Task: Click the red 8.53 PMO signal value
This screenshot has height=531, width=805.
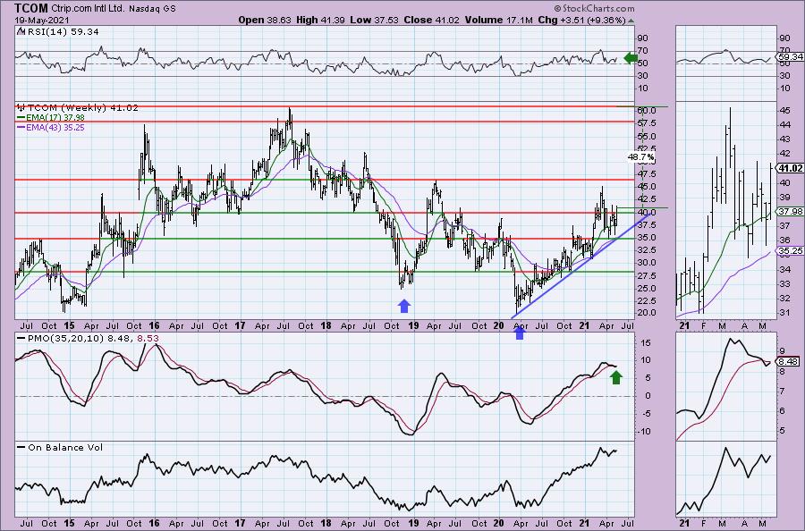Action: [x=148, y=339]
